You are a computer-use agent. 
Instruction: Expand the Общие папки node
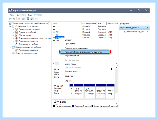point(13,35)
